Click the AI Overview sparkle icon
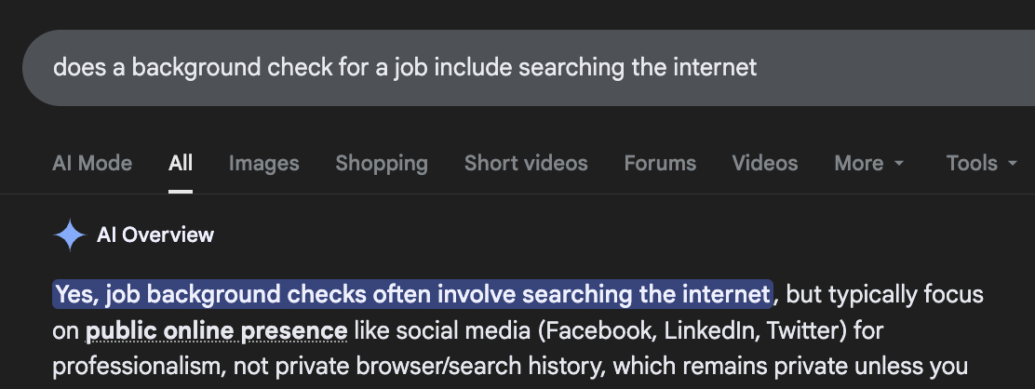1035x389 pixels. tap(70, 235)
